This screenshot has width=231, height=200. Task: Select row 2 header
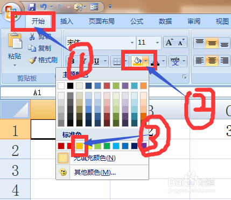click(15, 149)
